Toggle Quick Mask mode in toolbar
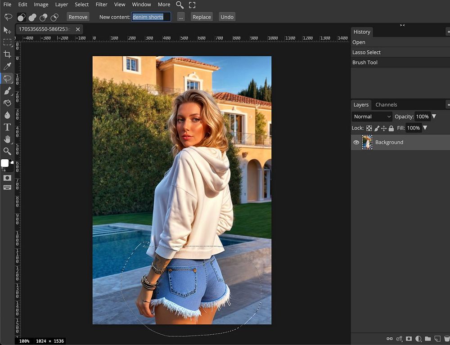450x345 pixels. [x=7, y=178]
